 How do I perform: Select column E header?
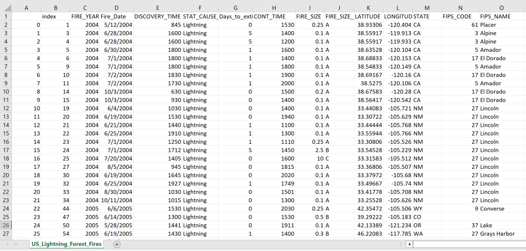click(x=157, y=7)
